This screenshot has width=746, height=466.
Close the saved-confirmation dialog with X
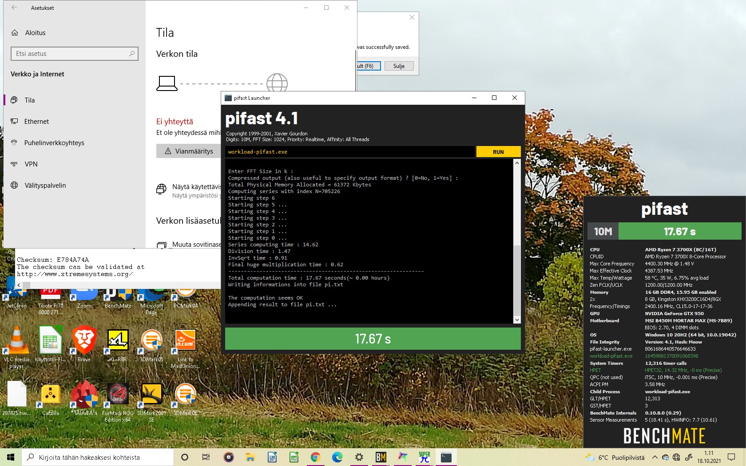tap(412, 17)
